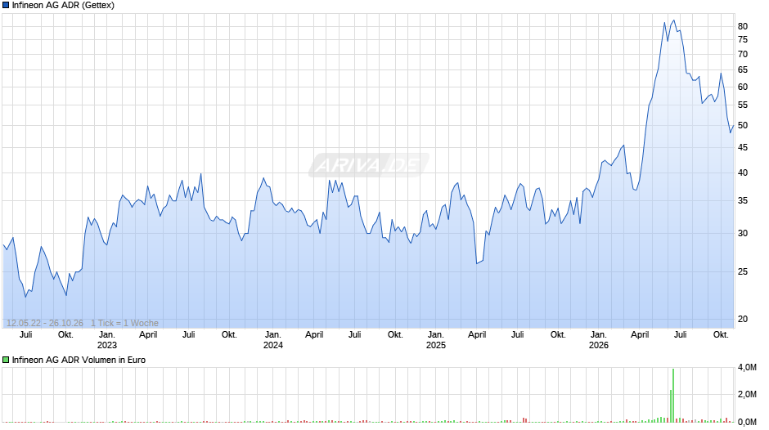This screenshot has width=769, height=430.
Task: Click the 35 price axis label
Action: point(743,200)
